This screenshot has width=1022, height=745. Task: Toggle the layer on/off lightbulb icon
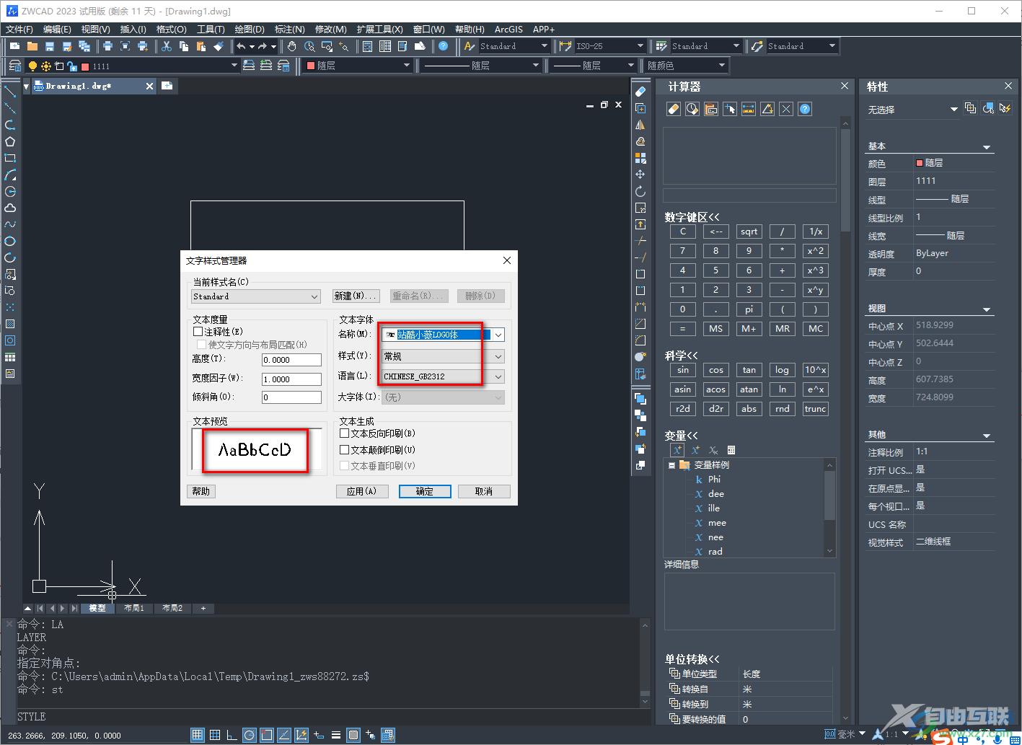click(x=32, y=66)
